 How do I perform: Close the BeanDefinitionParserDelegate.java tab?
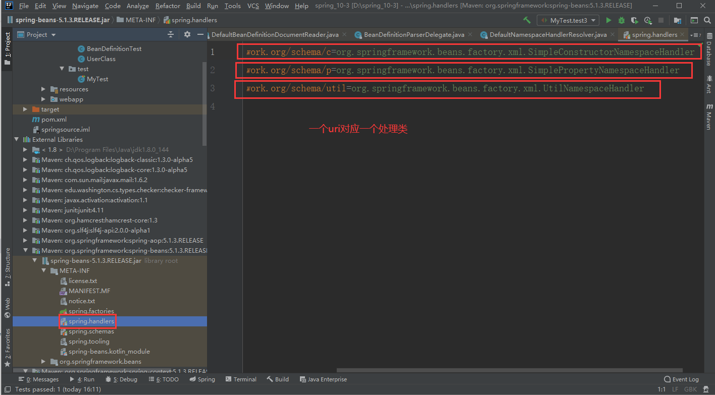[470, 35]
